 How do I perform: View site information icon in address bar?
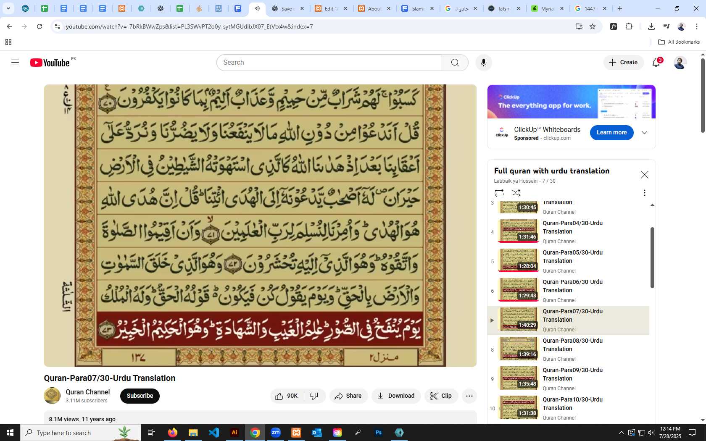[x=58, y=26]
